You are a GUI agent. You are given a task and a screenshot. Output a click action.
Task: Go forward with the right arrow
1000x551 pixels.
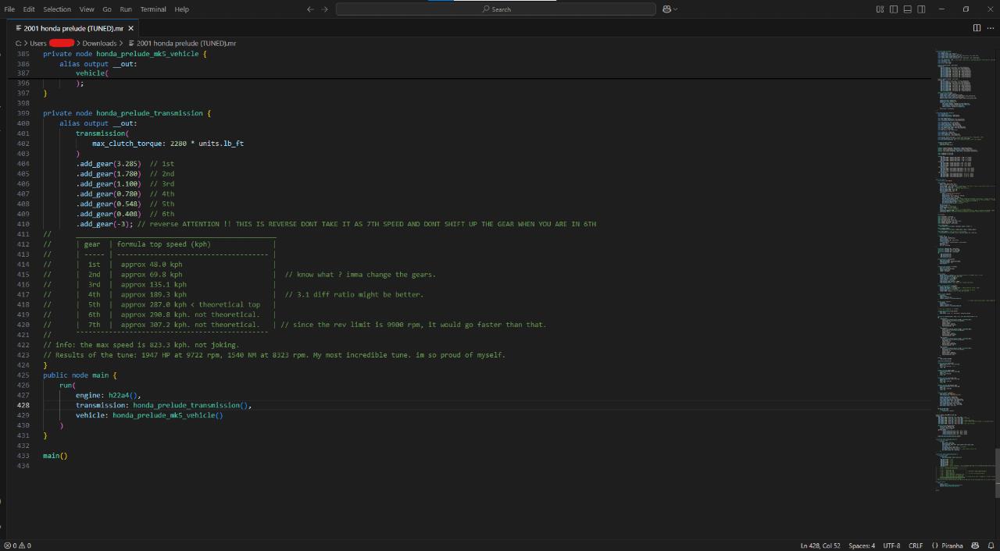[x=324, y=9]
